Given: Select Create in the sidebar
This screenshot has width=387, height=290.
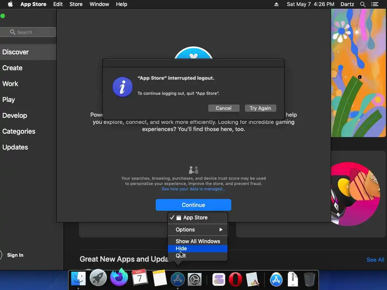Looking at the screenshot, I should [x=28, y=68].
